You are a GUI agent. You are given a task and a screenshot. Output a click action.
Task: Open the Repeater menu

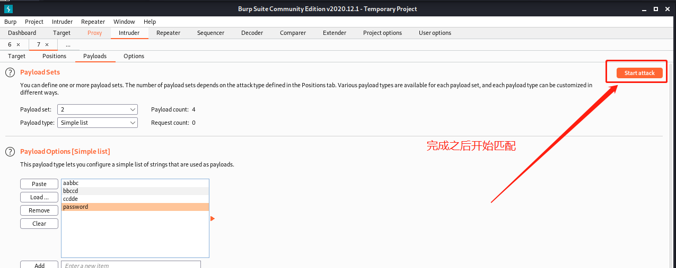(93, 22)
